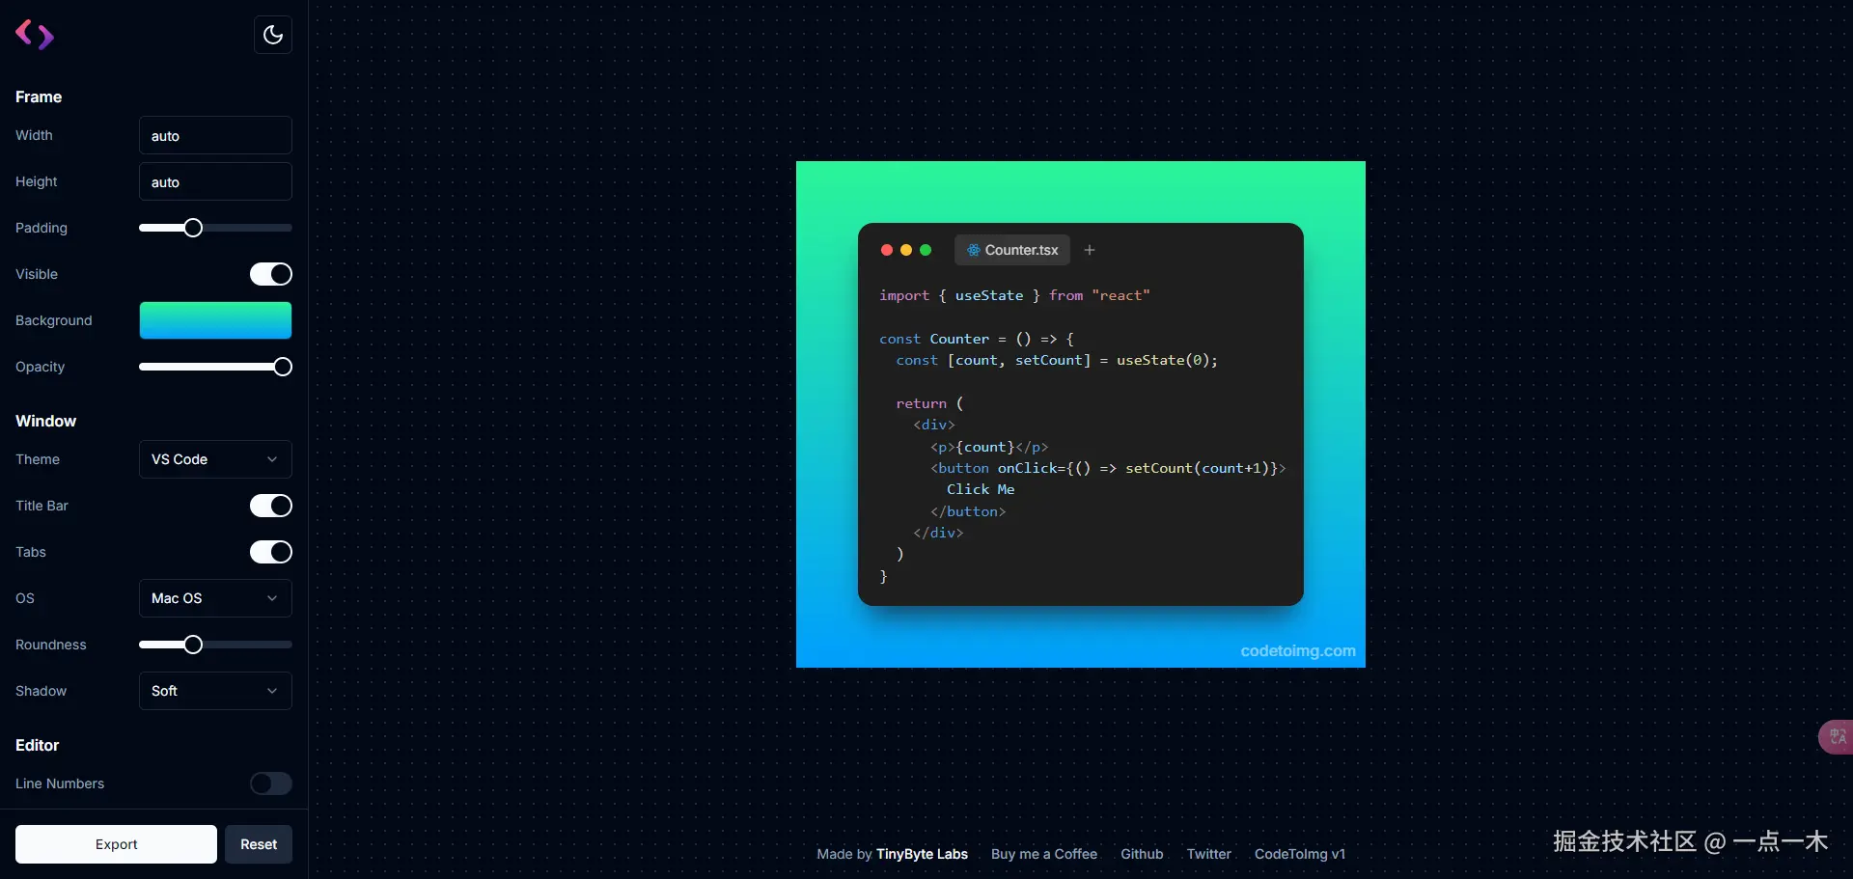The image size is (1853, 879).
Task: Click the Background gradient color swatch
Action: [214, 320]
